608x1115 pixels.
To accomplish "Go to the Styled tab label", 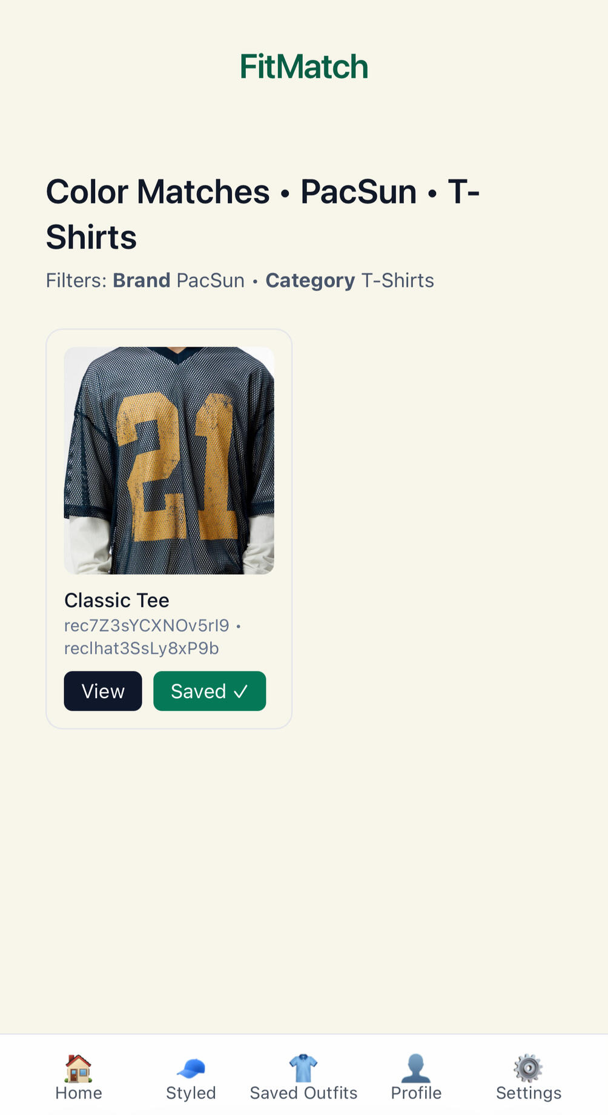I will click(x=191, y=1093).
